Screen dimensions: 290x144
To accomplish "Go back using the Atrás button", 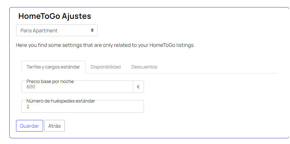I will point(55,126).
